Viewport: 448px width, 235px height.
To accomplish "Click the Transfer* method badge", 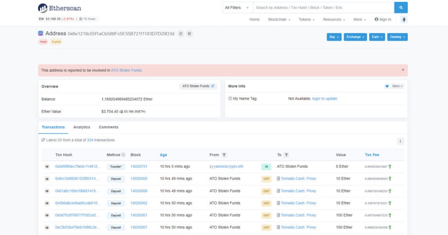I will (115, 167).
